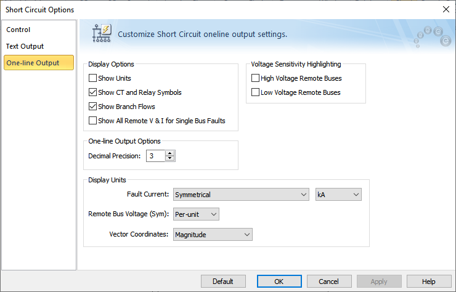Switch to the Control page
The height and width of the screenshot is (292, 456).
tap(18, 30)
